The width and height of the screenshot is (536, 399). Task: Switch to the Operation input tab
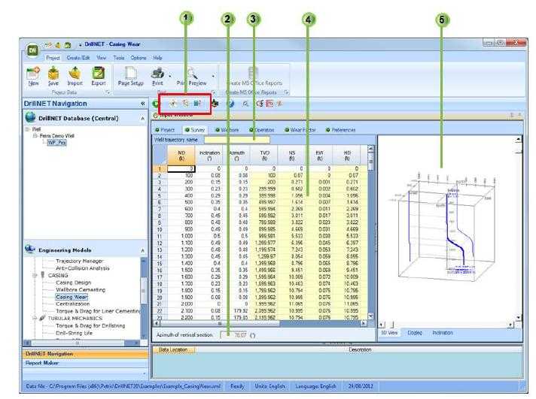click(x=262, y=130)
